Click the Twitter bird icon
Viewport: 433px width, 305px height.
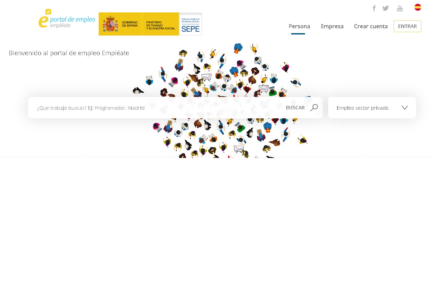(385, 8)
